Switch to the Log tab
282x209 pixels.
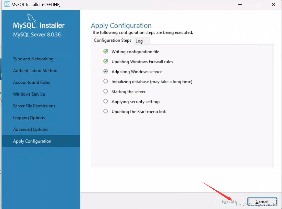(x=142, y=41)
